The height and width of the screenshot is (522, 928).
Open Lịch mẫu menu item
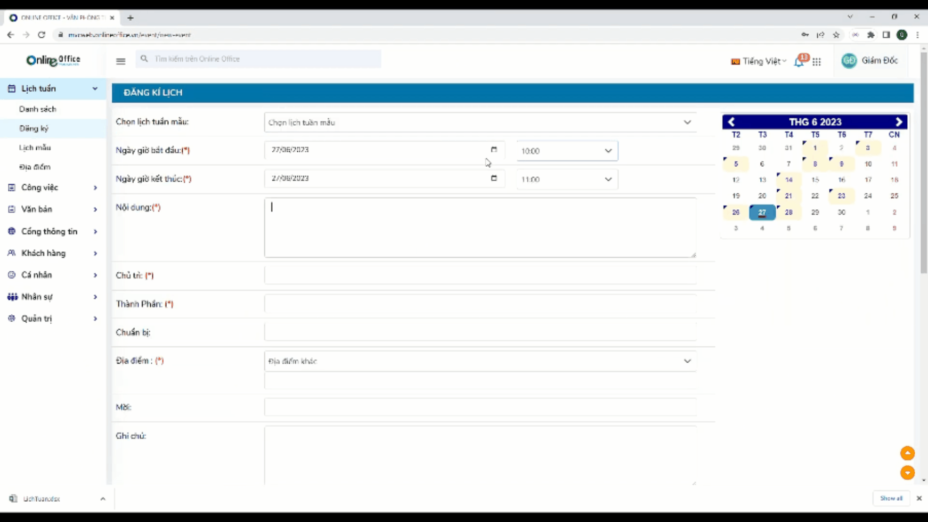35,148
